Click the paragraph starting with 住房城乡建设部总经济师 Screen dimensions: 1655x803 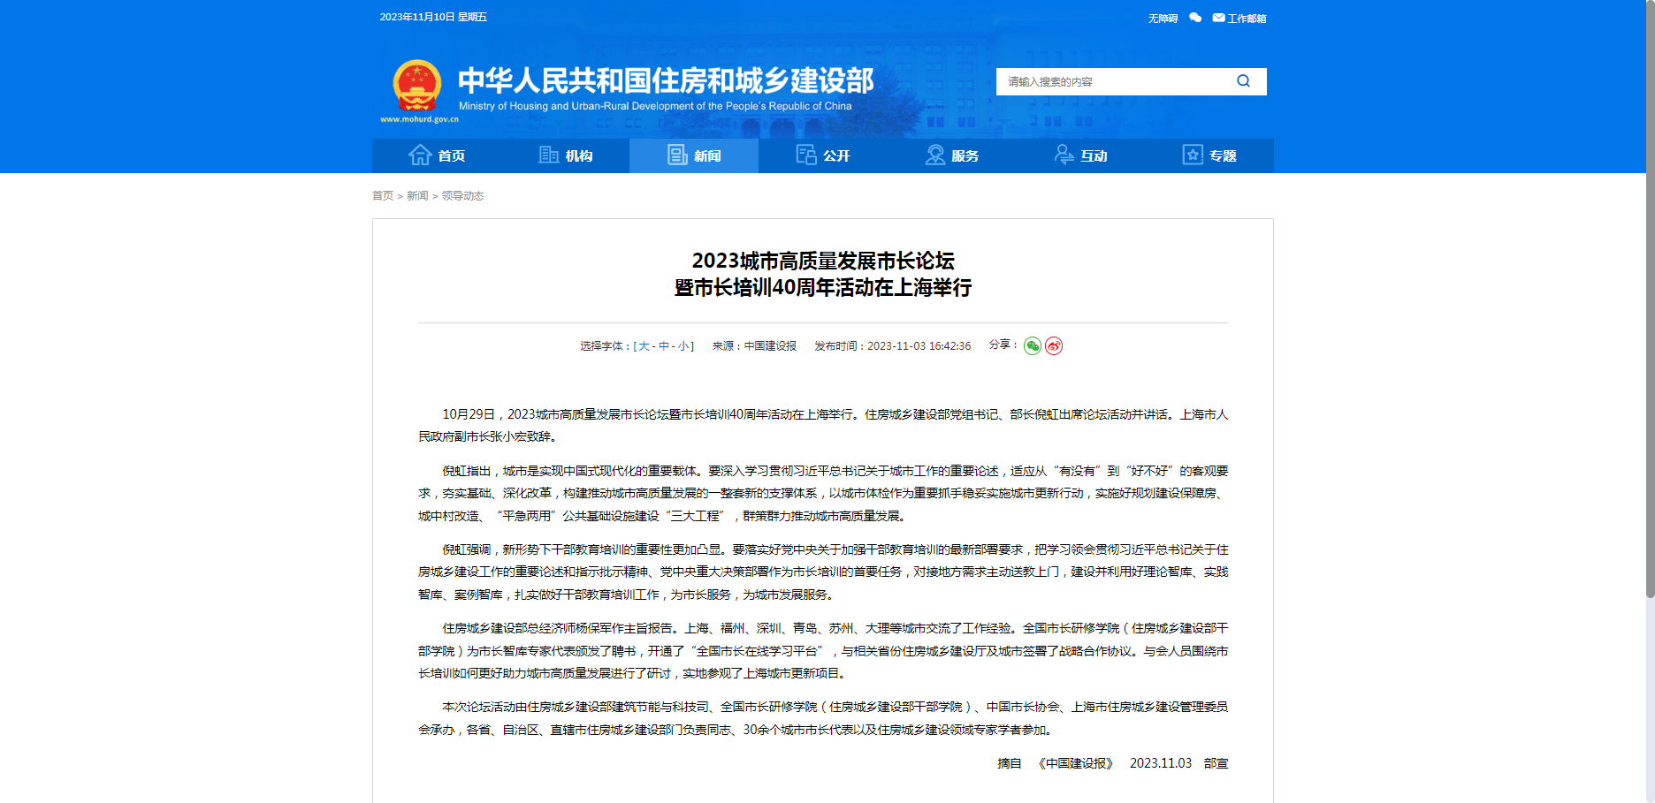click(x=823, y=650)
